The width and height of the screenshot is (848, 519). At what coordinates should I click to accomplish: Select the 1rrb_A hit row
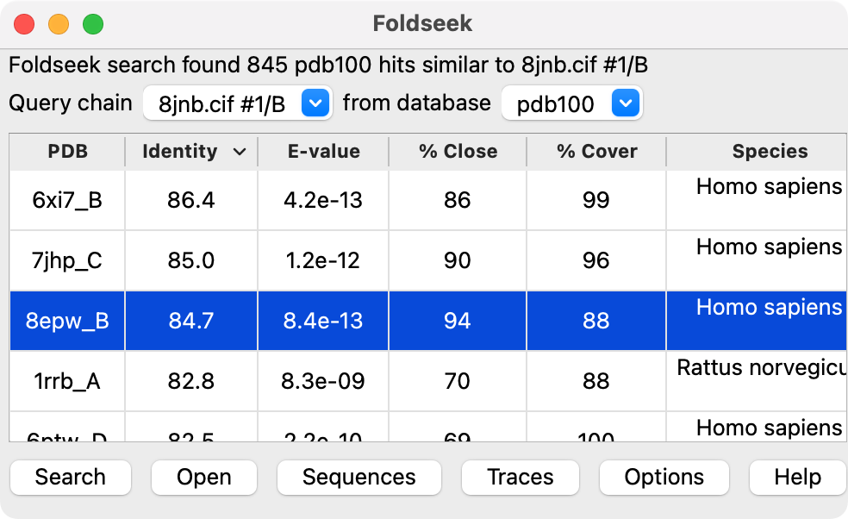pyautogui.click(x=67, y=381)
